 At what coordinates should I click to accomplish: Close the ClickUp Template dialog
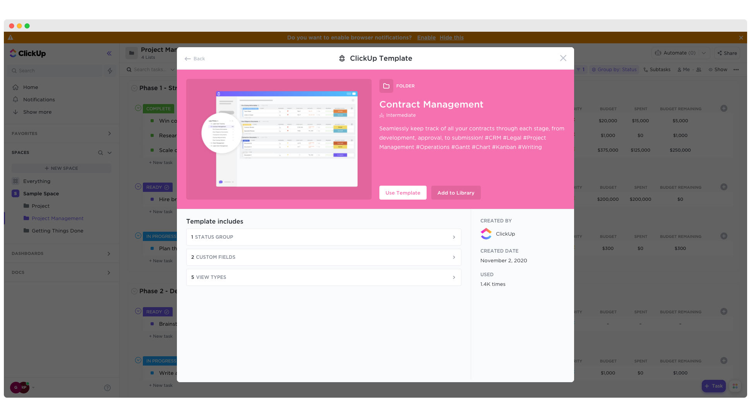click(x=563, y=58)
